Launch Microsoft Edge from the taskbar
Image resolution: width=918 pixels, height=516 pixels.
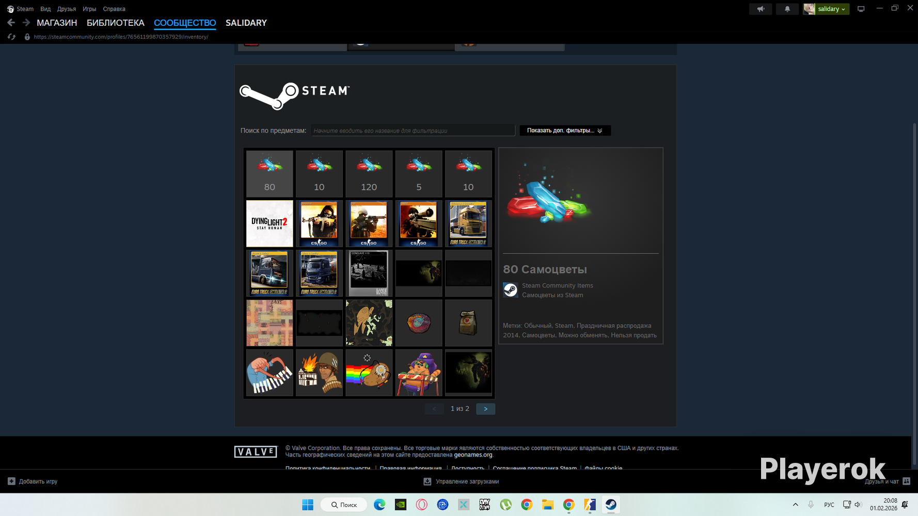pyautogui.click(x=379, y=505)
